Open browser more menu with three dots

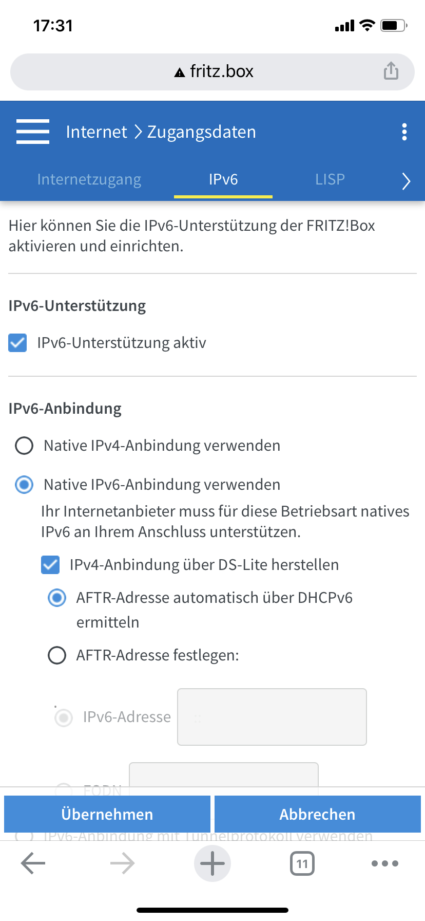point(385,863)
